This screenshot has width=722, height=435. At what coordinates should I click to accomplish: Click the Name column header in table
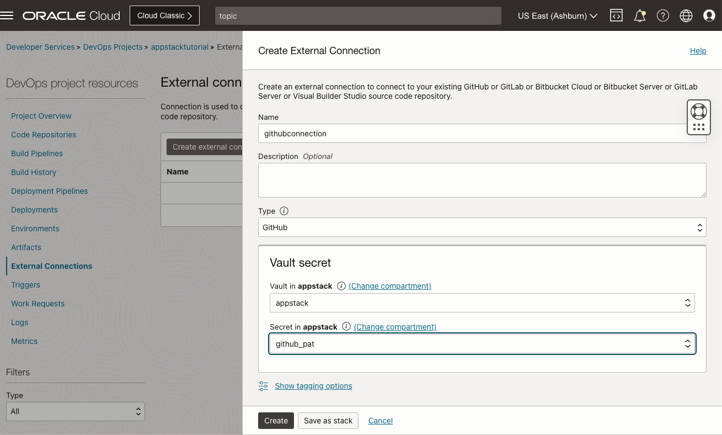pos(178,172)
